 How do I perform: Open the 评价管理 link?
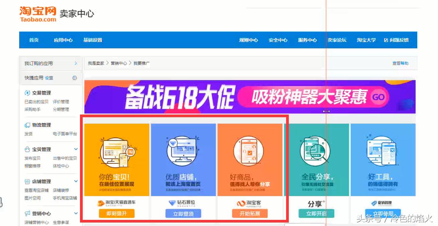point(61,102)
